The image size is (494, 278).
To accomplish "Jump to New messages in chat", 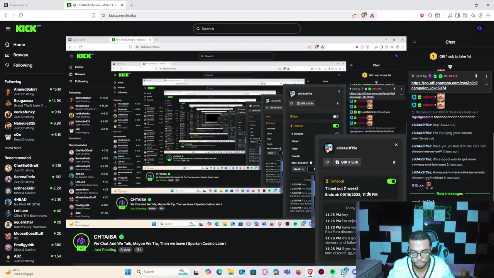I will [x=450, y=193].
